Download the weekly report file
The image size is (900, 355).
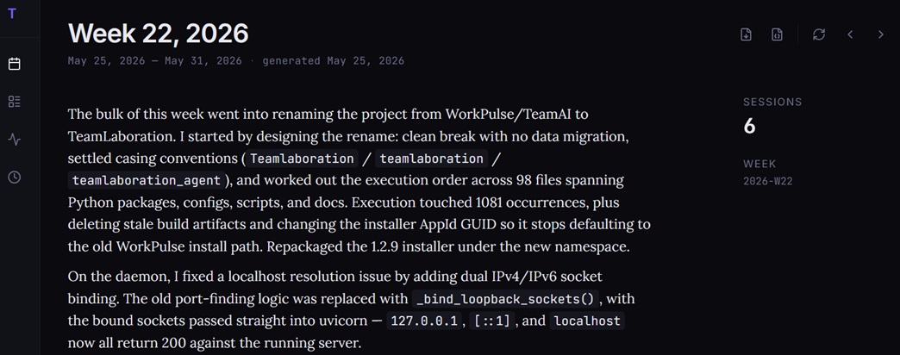(x=747, y=34)
